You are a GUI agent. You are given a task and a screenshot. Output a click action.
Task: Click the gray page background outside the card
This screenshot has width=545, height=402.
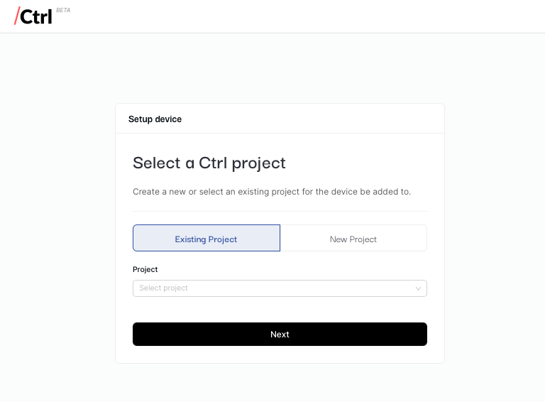[x=57, y=213]
